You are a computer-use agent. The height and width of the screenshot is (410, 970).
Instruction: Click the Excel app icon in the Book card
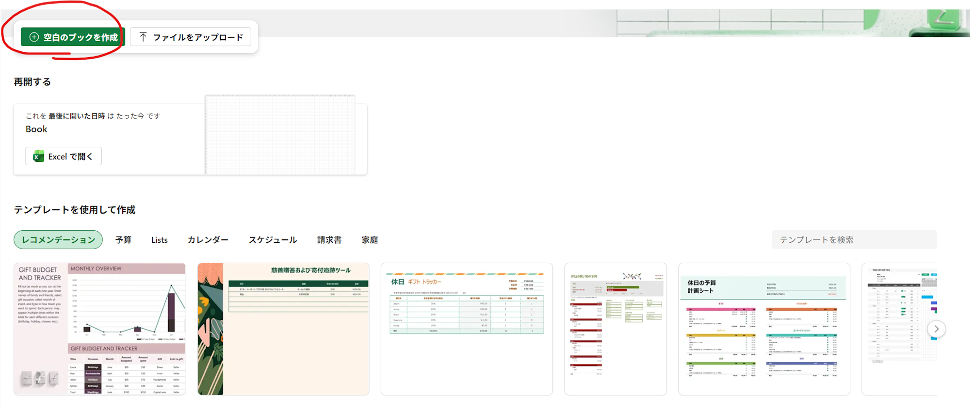coord(38,157)
